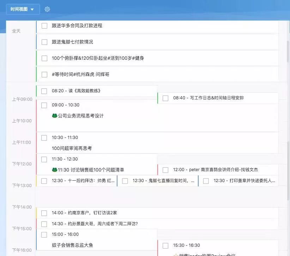Image resolution: width=290 pixels, height=256 pixels.
Task: Mark 约南京客户钉钉访谈 as done
Action: [x=44, y=213]
